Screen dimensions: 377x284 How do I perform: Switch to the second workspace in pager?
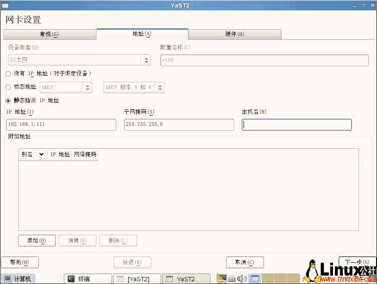pyautogui.click(x=268, y=278)
